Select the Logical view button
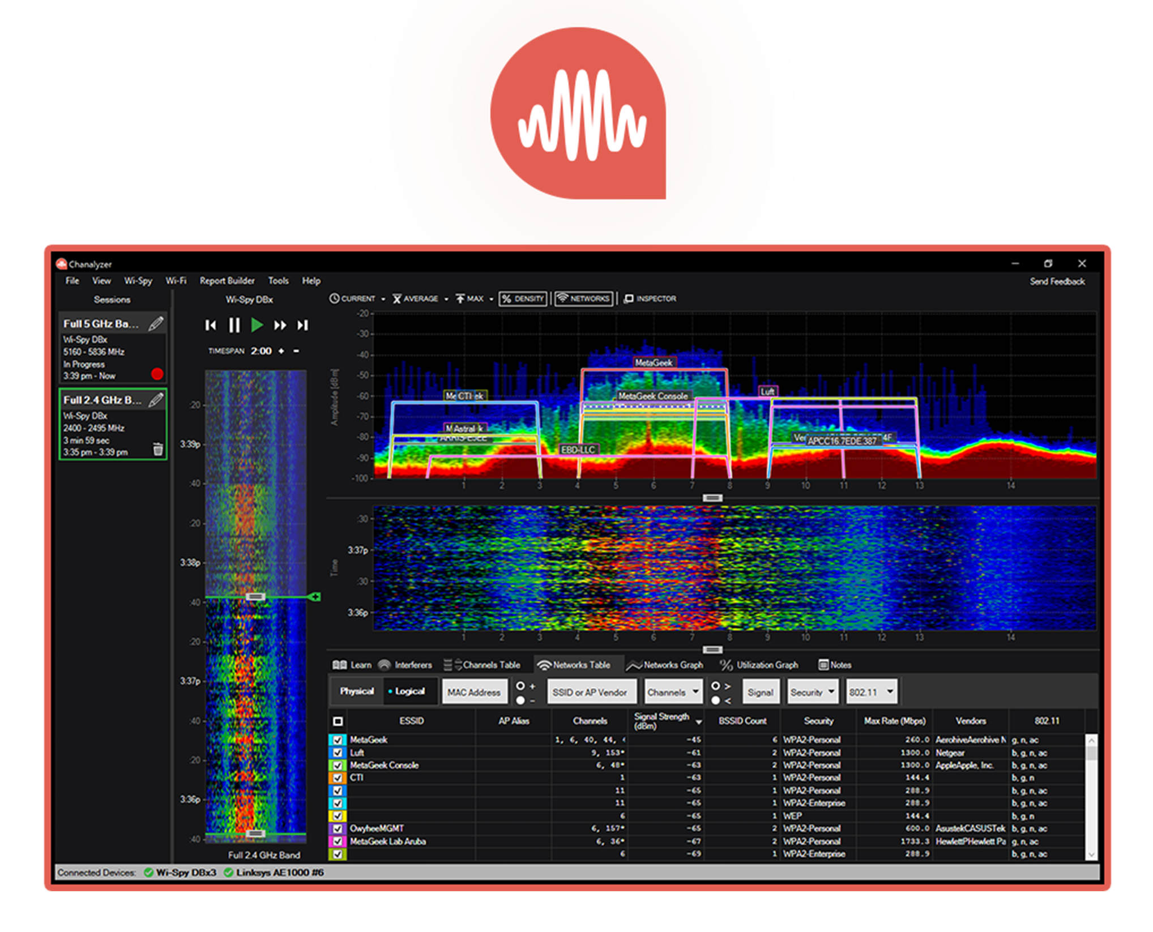This screenshot has height=932, width=1153. [410, 691]
